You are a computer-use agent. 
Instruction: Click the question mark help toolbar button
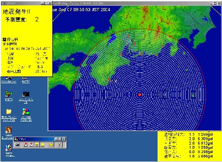tap(59, 145)
